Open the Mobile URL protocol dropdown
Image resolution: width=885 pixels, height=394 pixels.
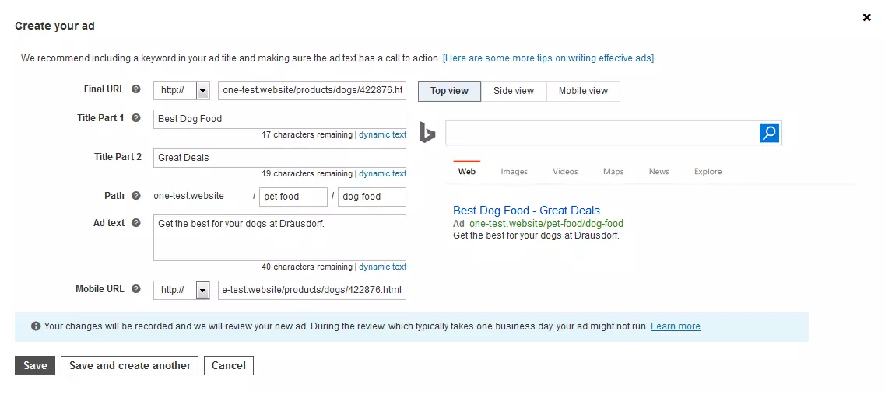coord(202,291)
